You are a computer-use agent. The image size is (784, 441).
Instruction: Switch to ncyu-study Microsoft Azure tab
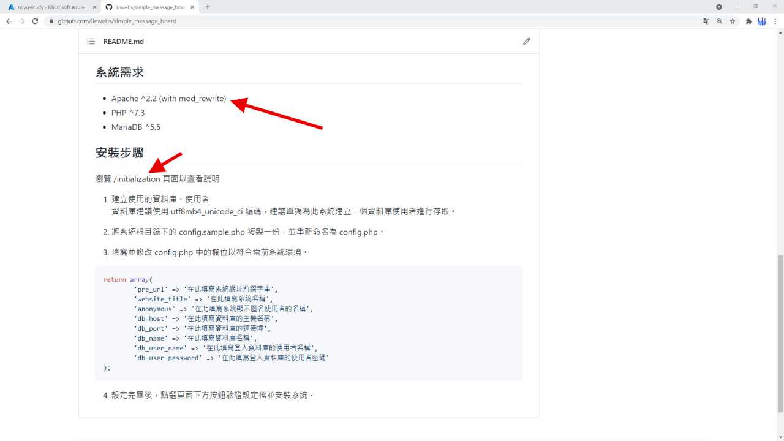(48, 7)
